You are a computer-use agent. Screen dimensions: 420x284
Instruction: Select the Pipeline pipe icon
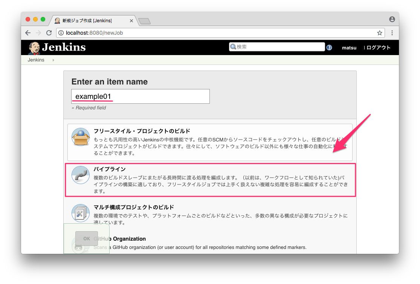80,175
